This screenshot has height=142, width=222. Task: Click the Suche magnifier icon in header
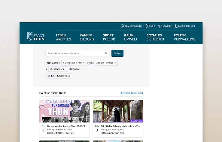coord(146,26)
